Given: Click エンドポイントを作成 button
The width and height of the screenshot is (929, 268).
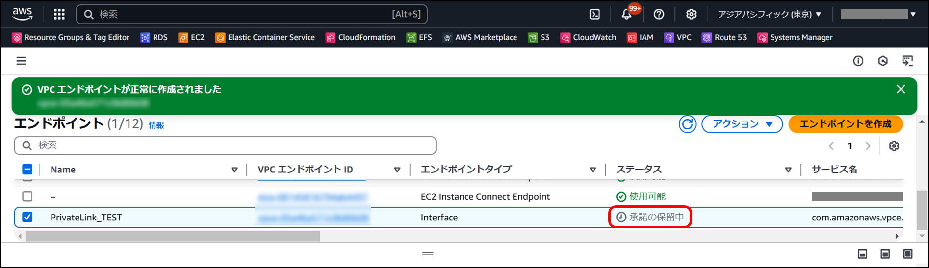Looking at the screenshot, I should coord(845,124).
